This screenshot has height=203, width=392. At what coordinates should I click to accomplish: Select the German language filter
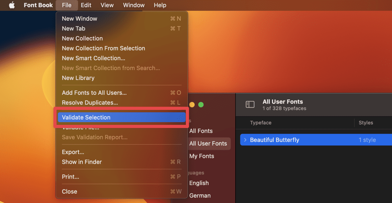(200, 195)
